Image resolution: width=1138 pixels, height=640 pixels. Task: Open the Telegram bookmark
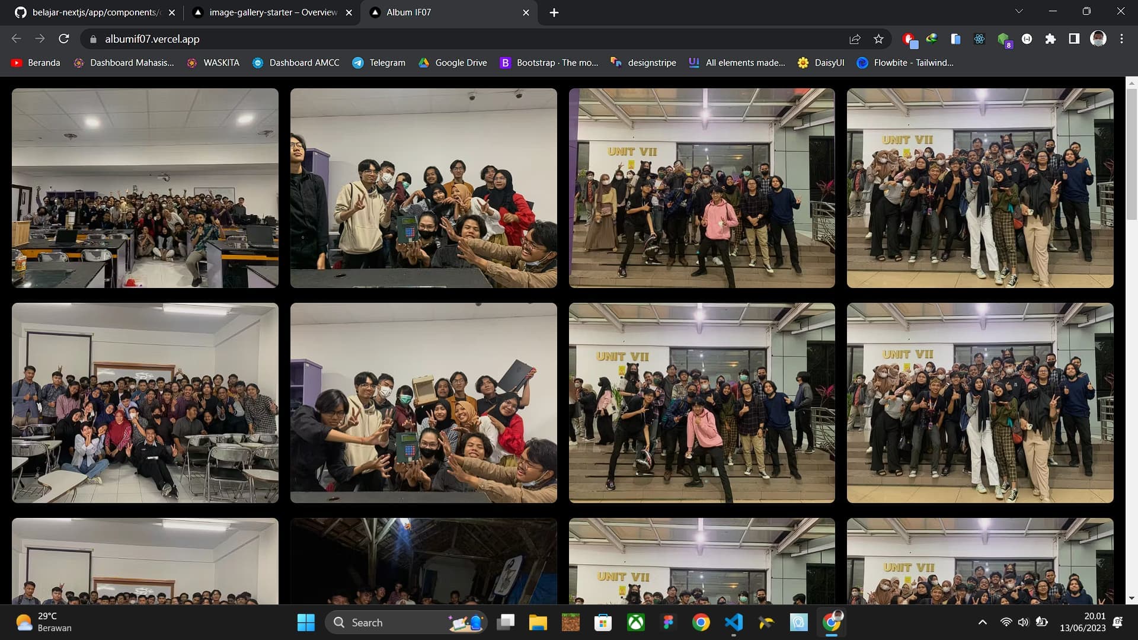(x=379, y=63)
